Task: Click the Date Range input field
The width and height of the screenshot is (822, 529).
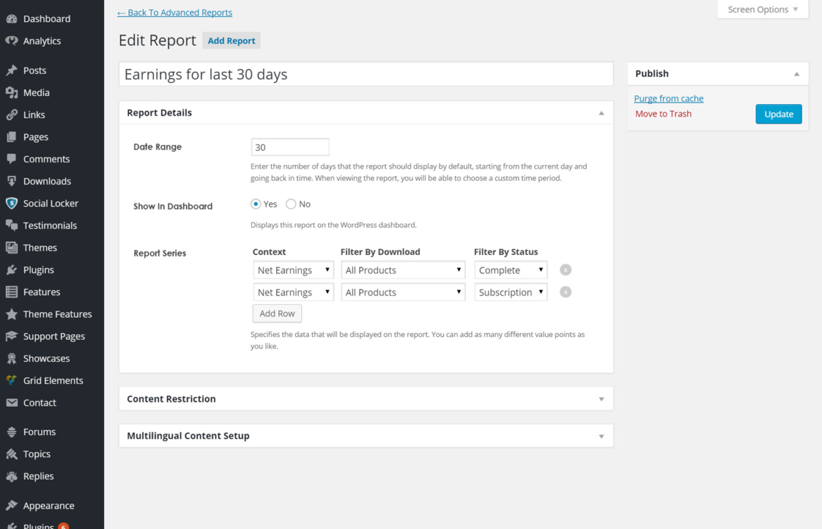Action: pos(290,147)
